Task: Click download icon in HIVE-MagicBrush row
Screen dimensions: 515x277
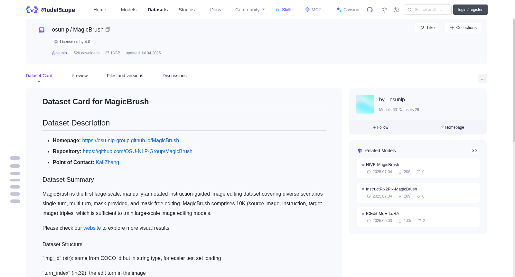Action: click(x=400, y=172)
